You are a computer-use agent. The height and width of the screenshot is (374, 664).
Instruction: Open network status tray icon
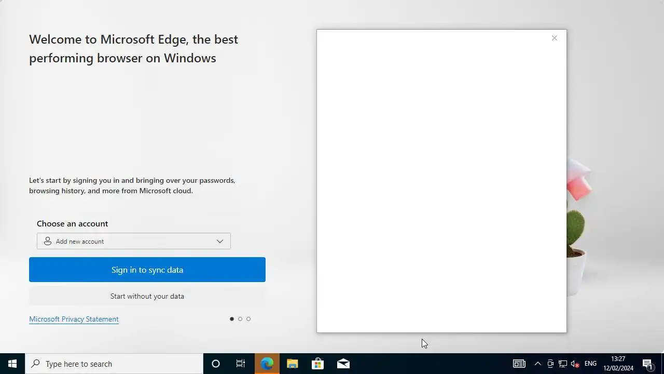point(563,364)
